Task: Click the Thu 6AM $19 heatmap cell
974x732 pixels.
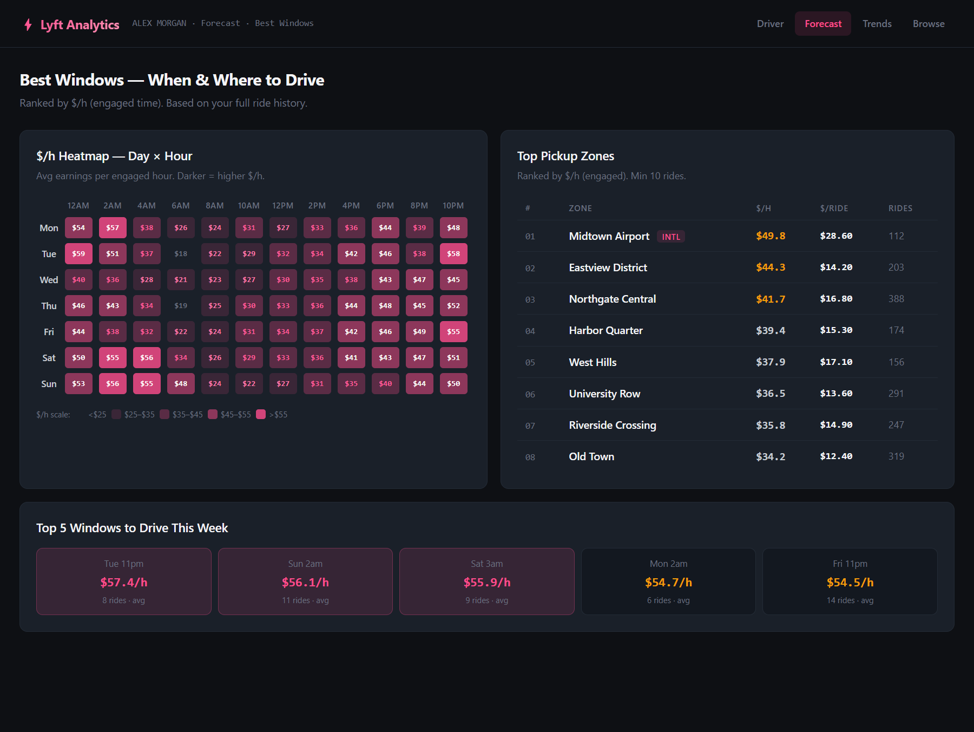Action: click(x=181, y=305)
